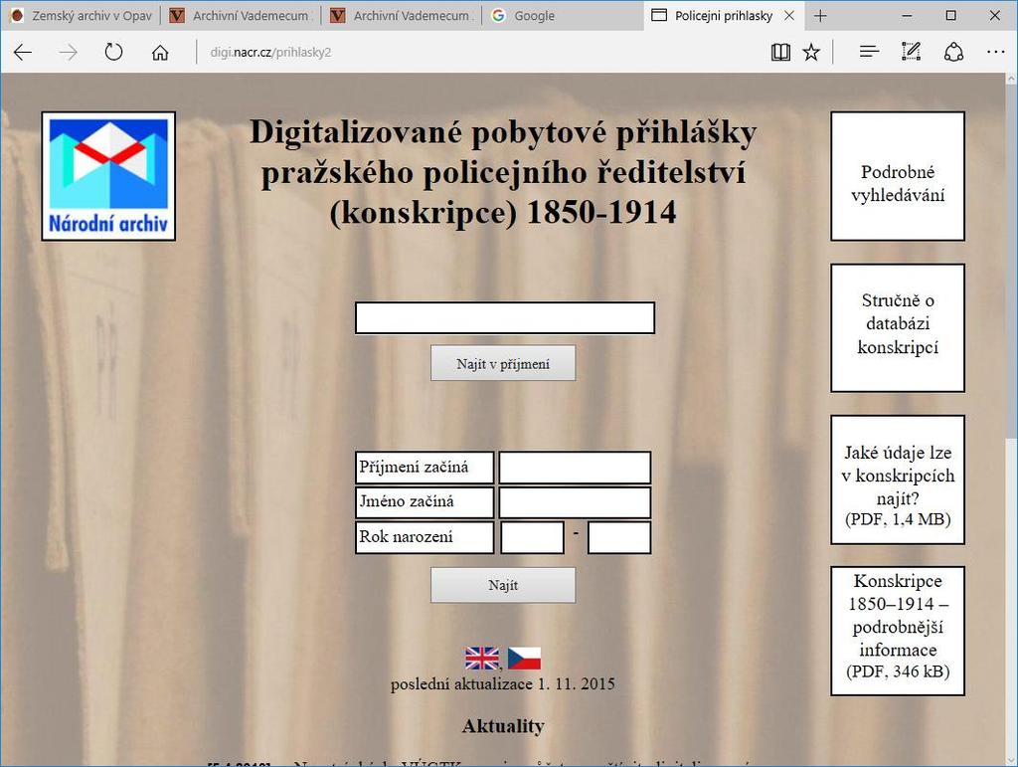Minimize the browser window
The image size is (1018, 767).
[907, 16]
